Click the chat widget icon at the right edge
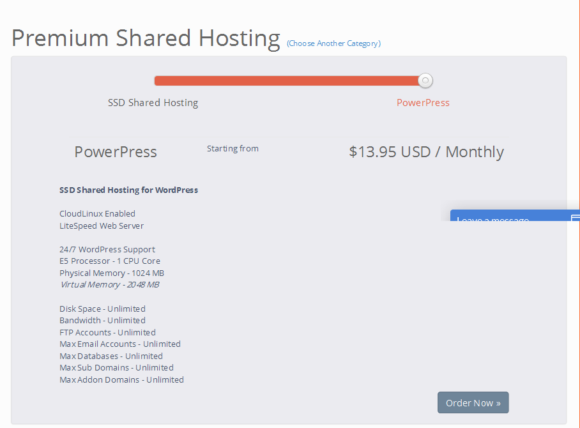Image resolution: width=580 pixels, height=428 pixels. tap(575, 218)
